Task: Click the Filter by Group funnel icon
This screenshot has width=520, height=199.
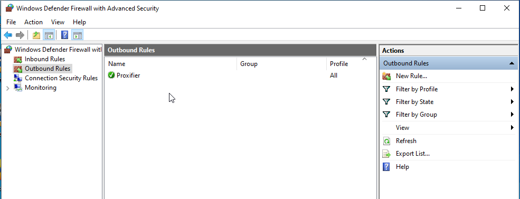Action: point(386,115)
